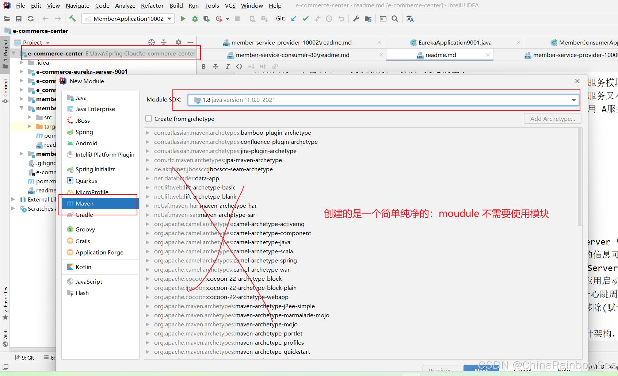Expand e-commerce-eureka-server-9001 tree node
This screenshot has width=618, height=376.
[22, 72]
